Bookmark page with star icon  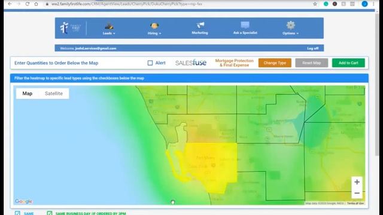(315, 4)
